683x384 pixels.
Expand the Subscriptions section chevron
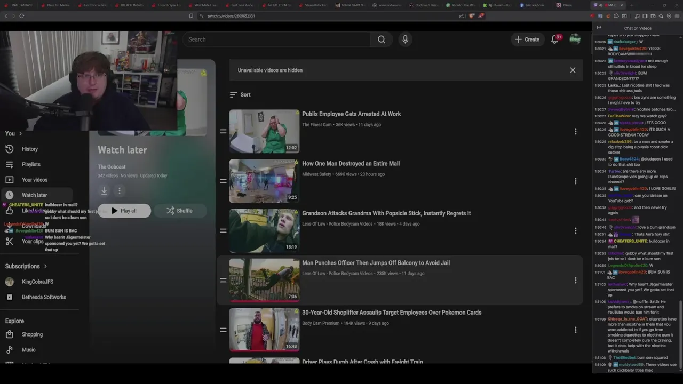[45, 266]
